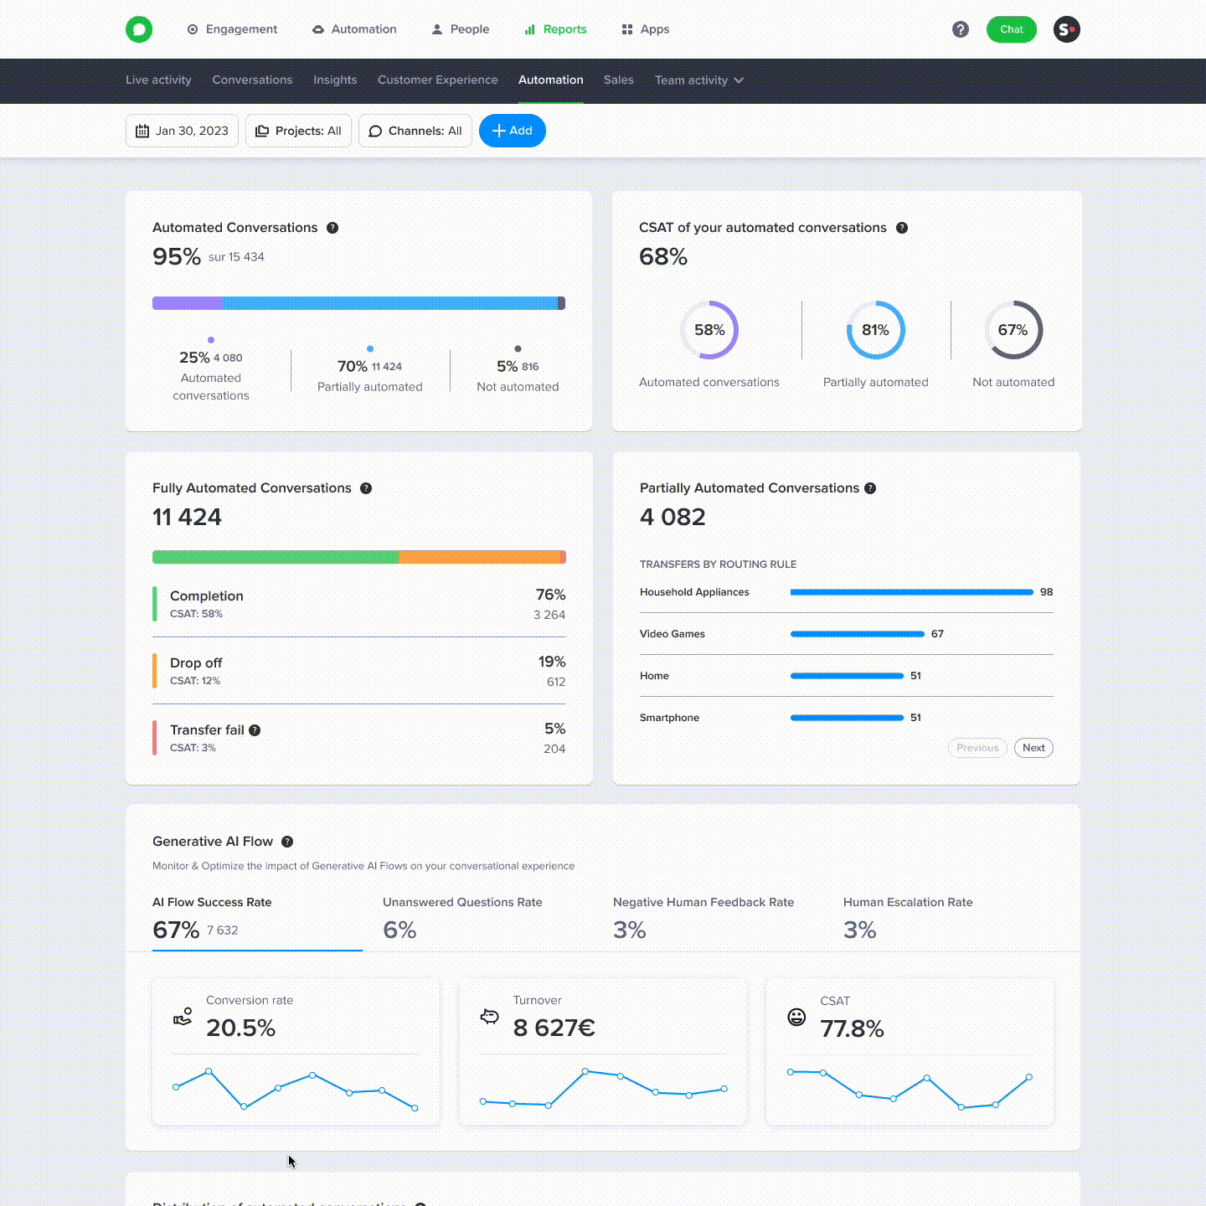
Task: Click the Previous pagination button
Action: [x=977, y=748]
